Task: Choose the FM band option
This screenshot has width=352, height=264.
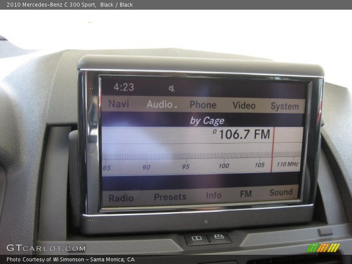Action: click(x=246, y=194)
